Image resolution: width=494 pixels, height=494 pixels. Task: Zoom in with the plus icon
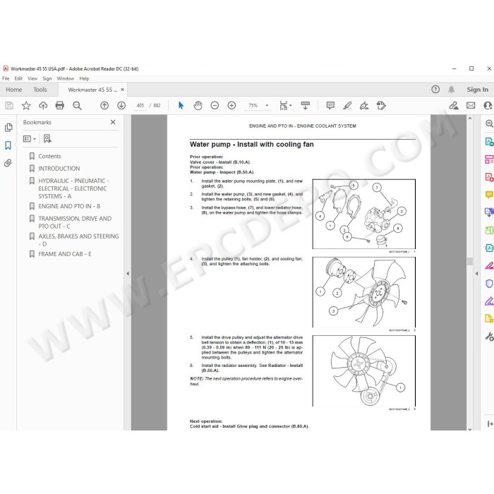coord(232,106)
